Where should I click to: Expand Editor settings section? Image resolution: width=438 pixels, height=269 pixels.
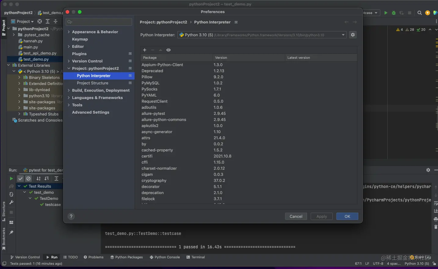click(x=69, y=46)
